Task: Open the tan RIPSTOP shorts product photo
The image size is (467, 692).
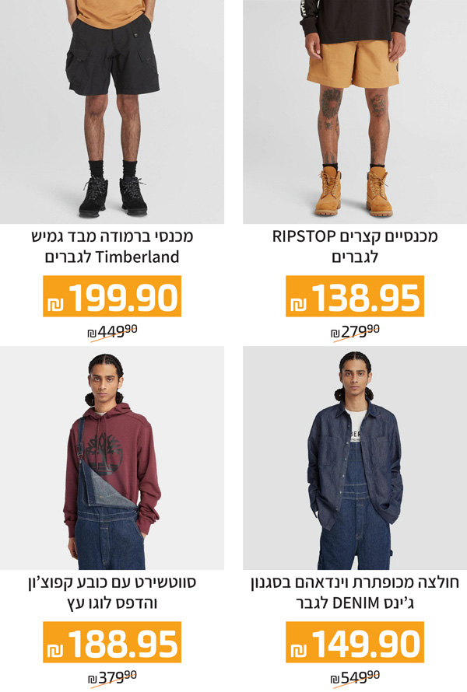Action: (355, 112)
